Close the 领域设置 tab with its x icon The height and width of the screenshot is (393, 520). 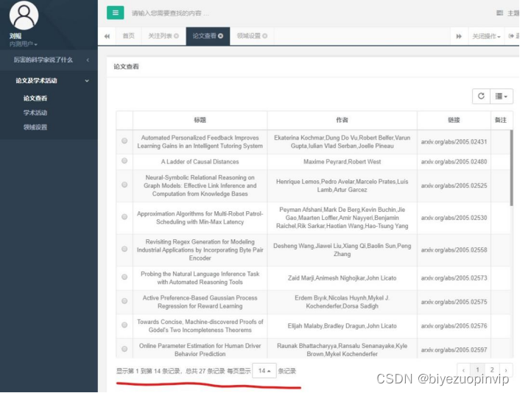[264, 36]
